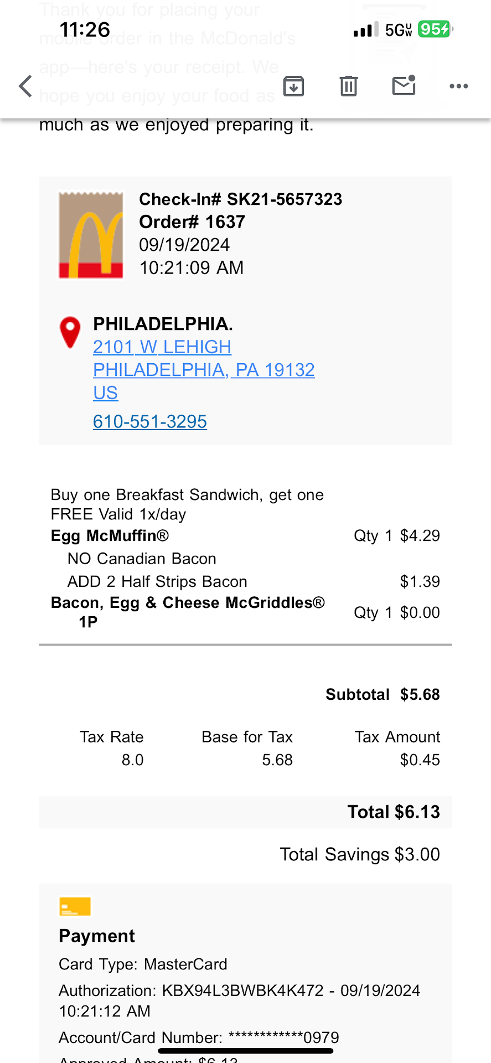Tap the green battery indicator
This screenshot has width=491, height=1063.
tap(435, 29)
